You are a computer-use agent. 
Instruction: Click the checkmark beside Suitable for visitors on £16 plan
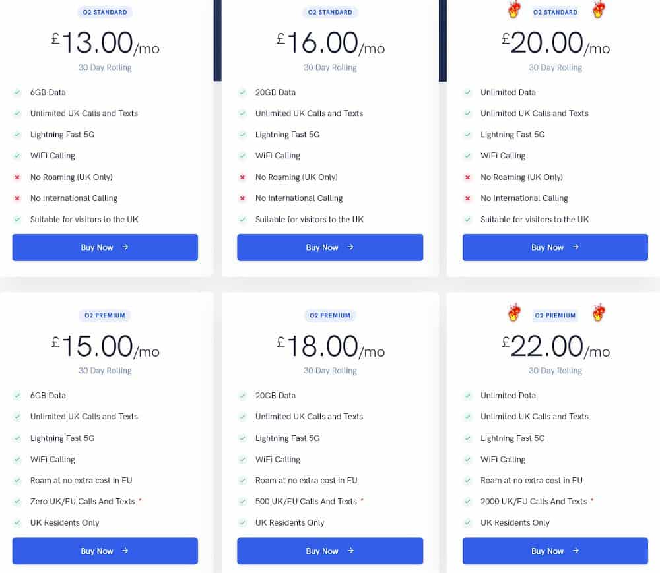242,219
